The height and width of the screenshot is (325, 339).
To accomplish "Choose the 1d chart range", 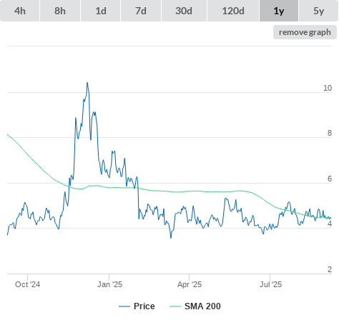I will [101, 11].
